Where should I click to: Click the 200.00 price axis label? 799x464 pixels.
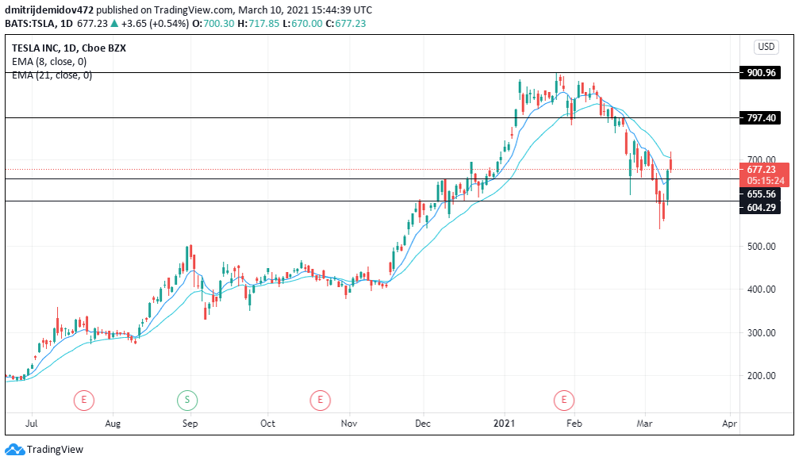pos(761,376)
